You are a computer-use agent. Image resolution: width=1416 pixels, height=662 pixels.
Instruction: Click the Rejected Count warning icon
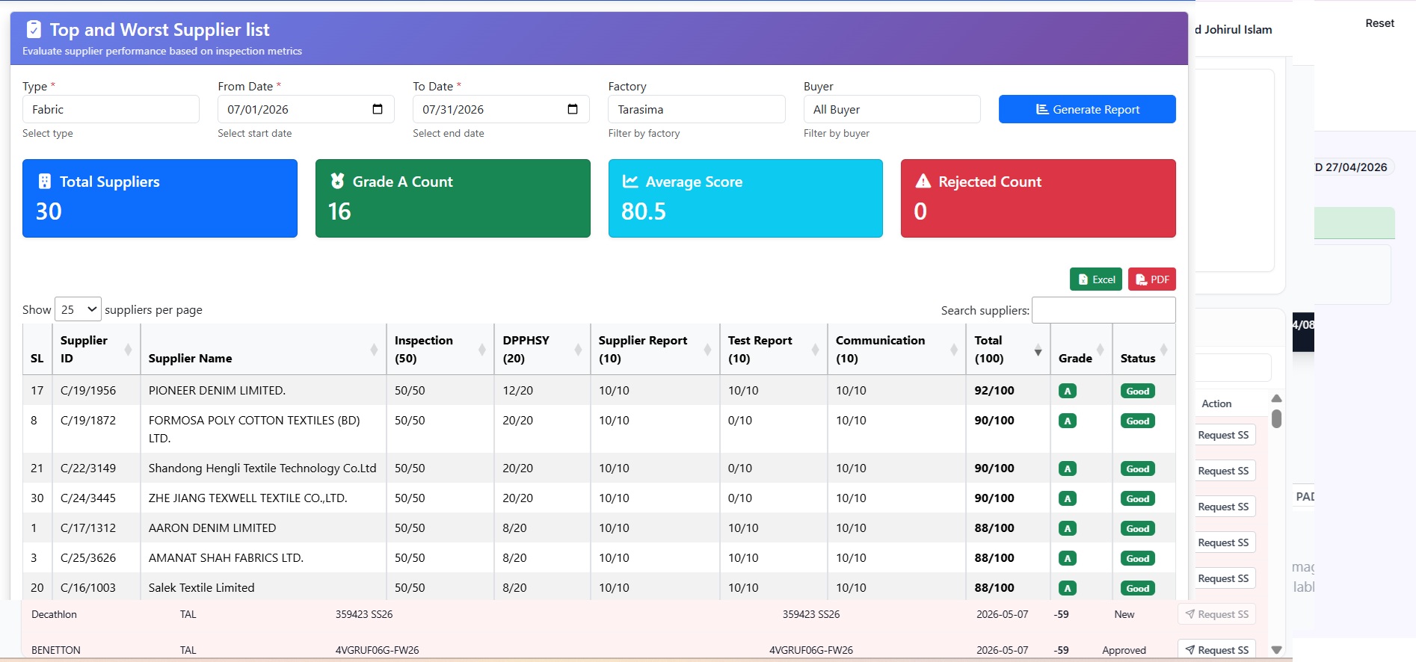pos(923,182)
